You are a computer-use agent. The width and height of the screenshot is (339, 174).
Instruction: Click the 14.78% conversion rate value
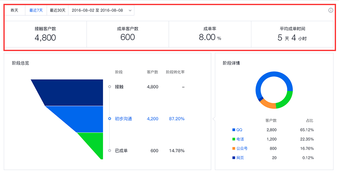coord(177,151)
